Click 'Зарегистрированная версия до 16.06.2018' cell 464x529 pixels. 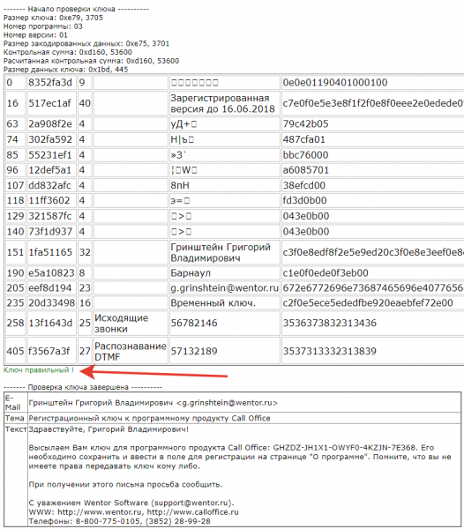pyautogui.click(x=224, y=103)
